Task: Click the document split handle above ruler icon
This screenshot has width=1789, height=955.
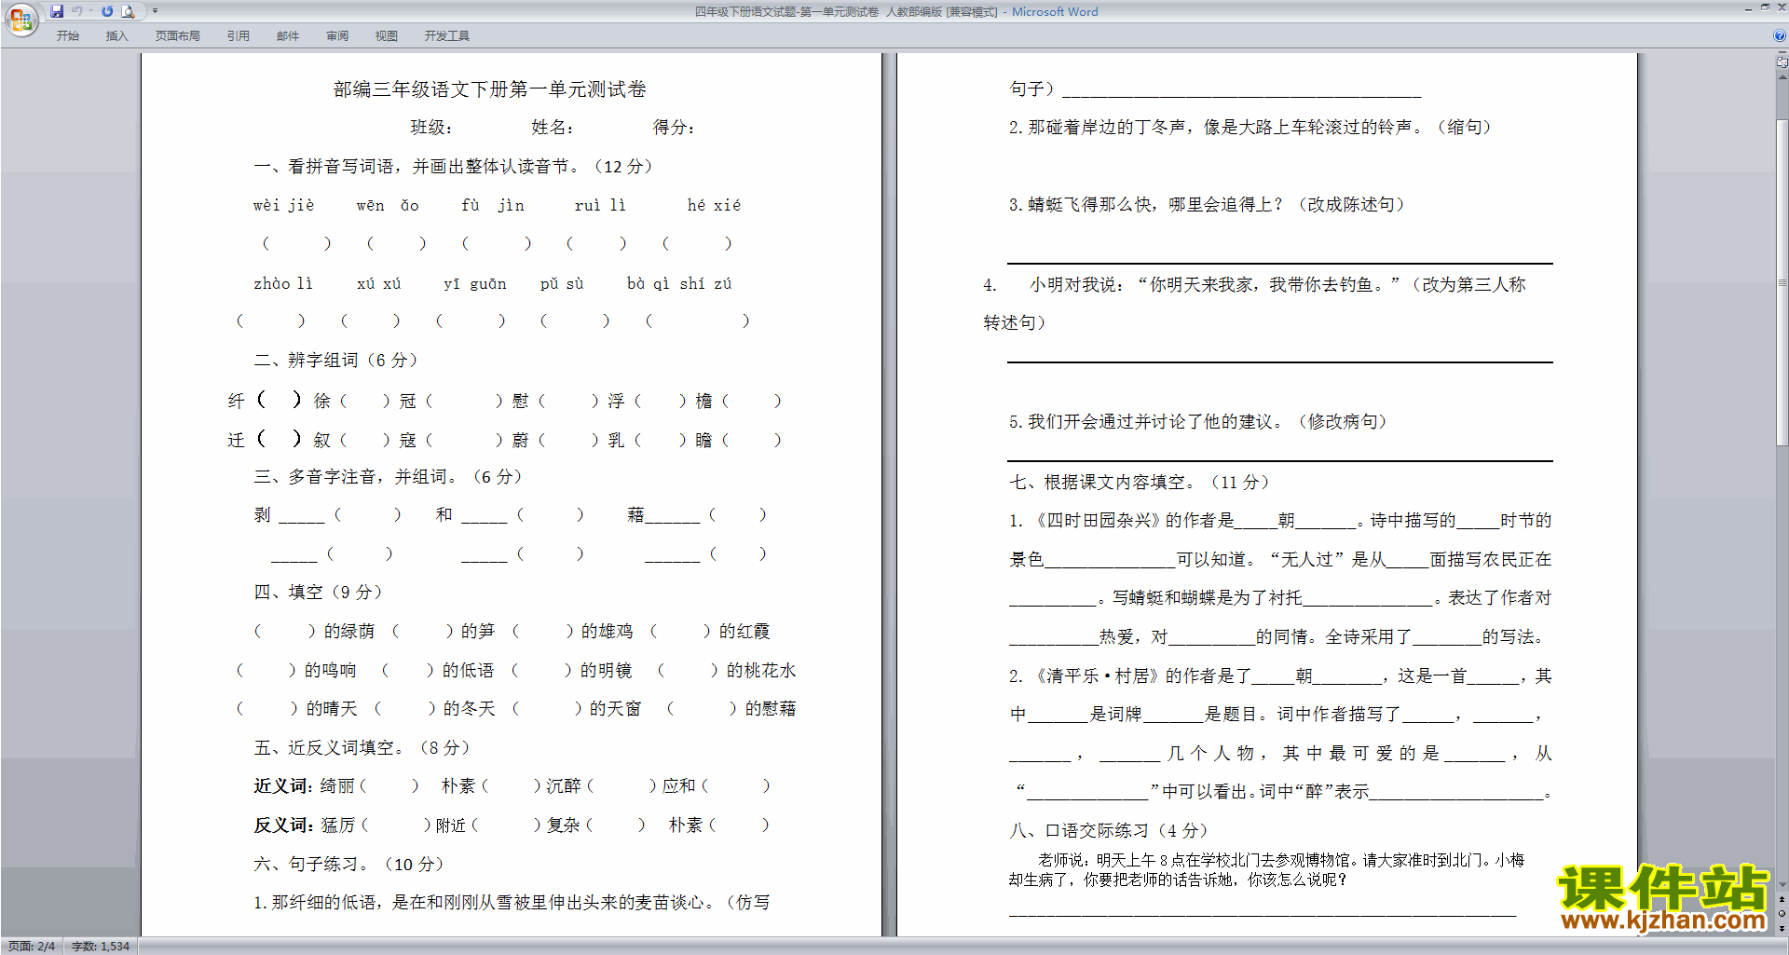Action: [1782, 53]
